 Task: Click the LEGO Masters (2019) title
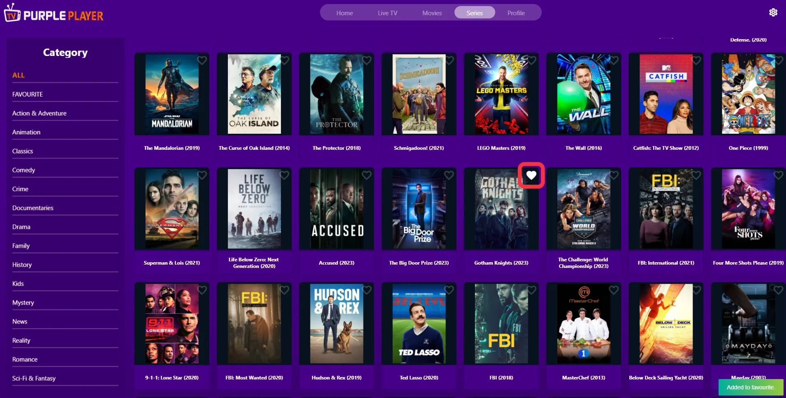[x=501, y=148]
